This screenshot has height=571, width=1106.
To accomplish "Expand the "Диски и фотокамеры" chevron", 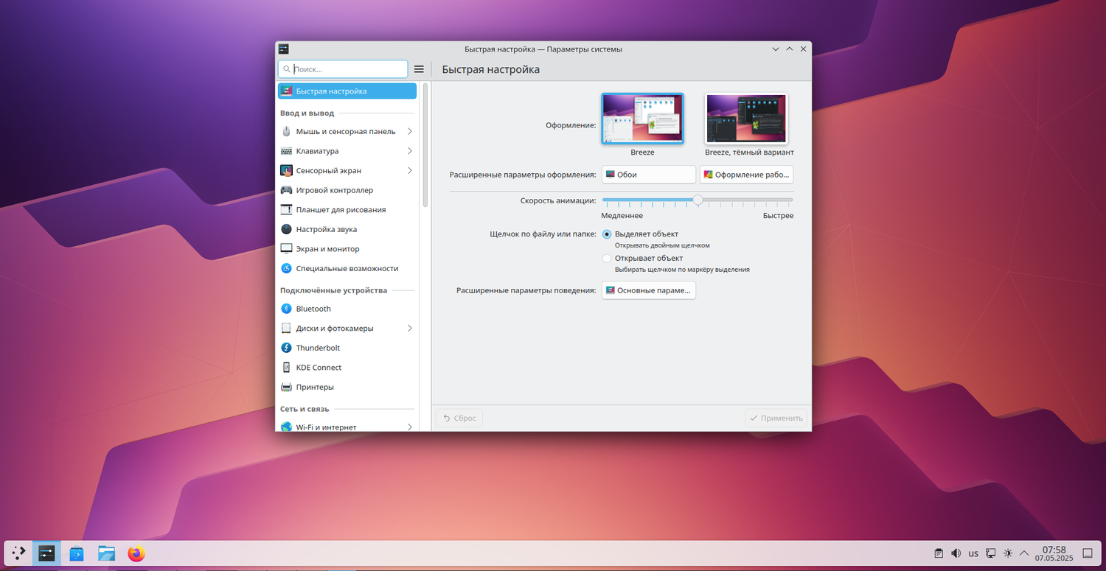I will [410, 328].
